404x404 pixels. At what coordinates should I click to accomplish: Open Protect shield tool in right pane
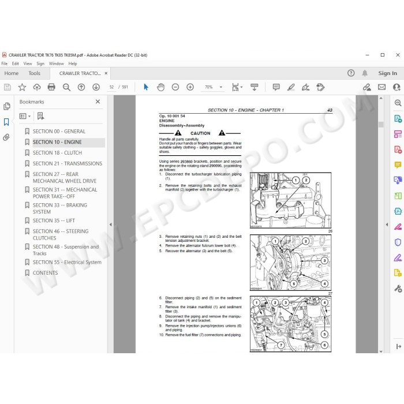tap(398, 242)
